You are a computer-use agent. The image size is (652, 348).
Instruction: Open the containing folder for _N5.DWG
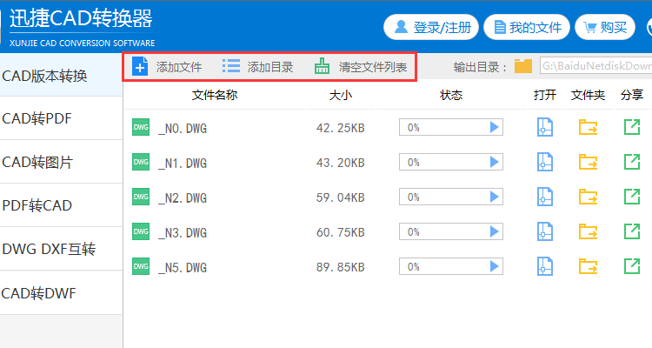[588, 266]
